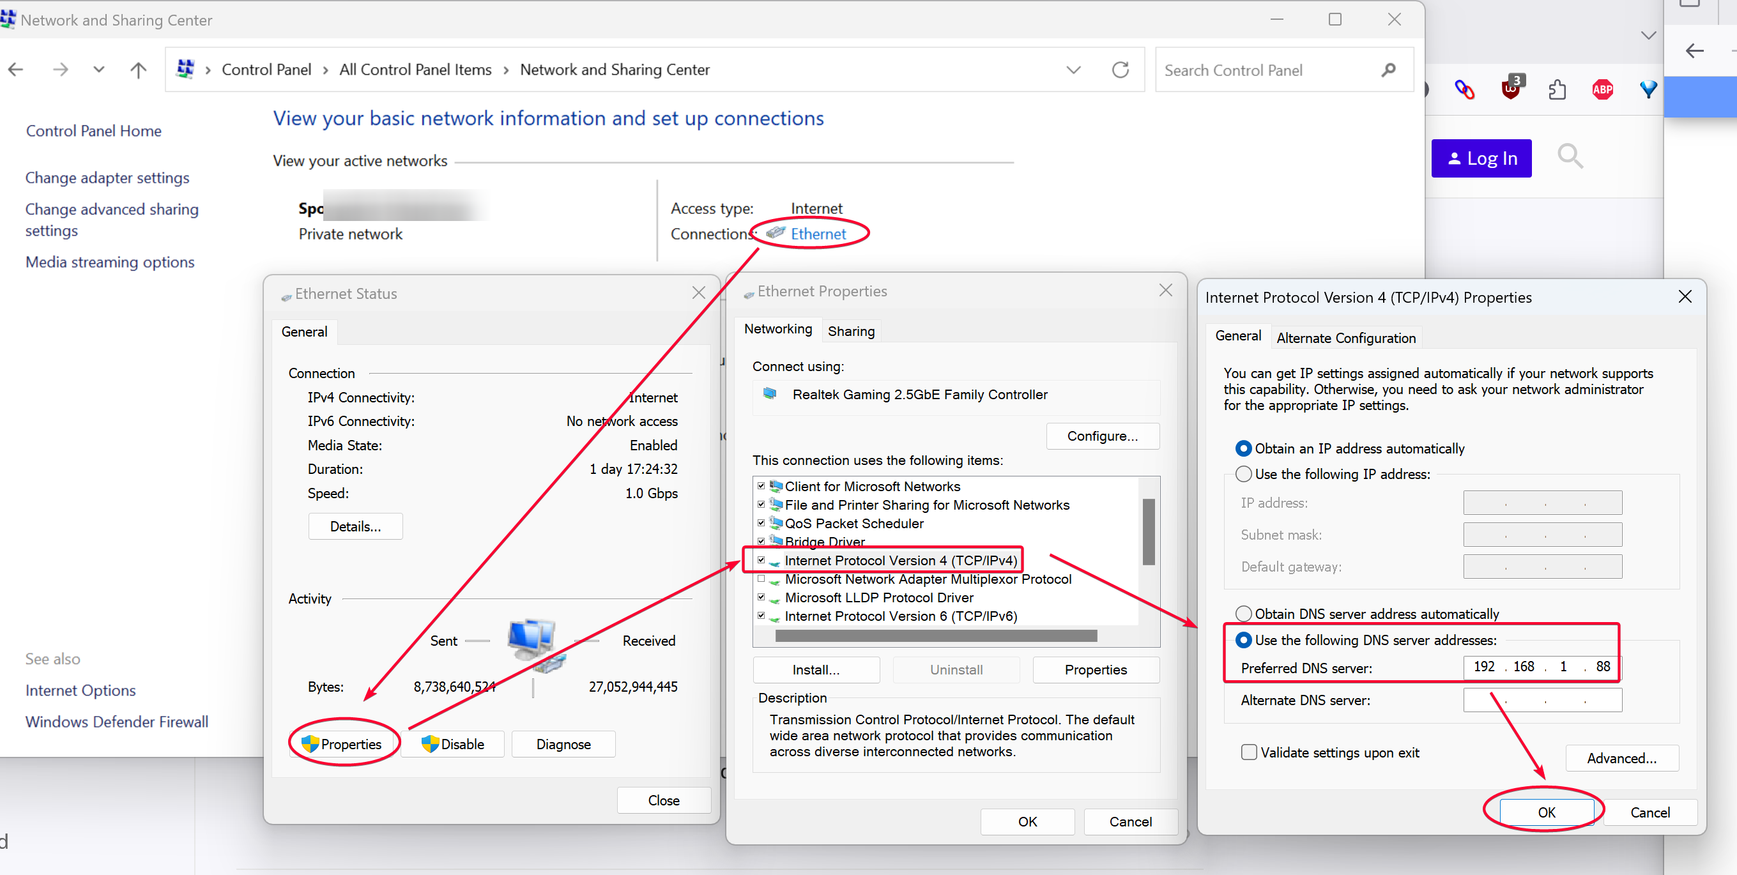Toggle QoS Packet Scheduler checkbox
1737x875 pixels.
coord(761,523)
